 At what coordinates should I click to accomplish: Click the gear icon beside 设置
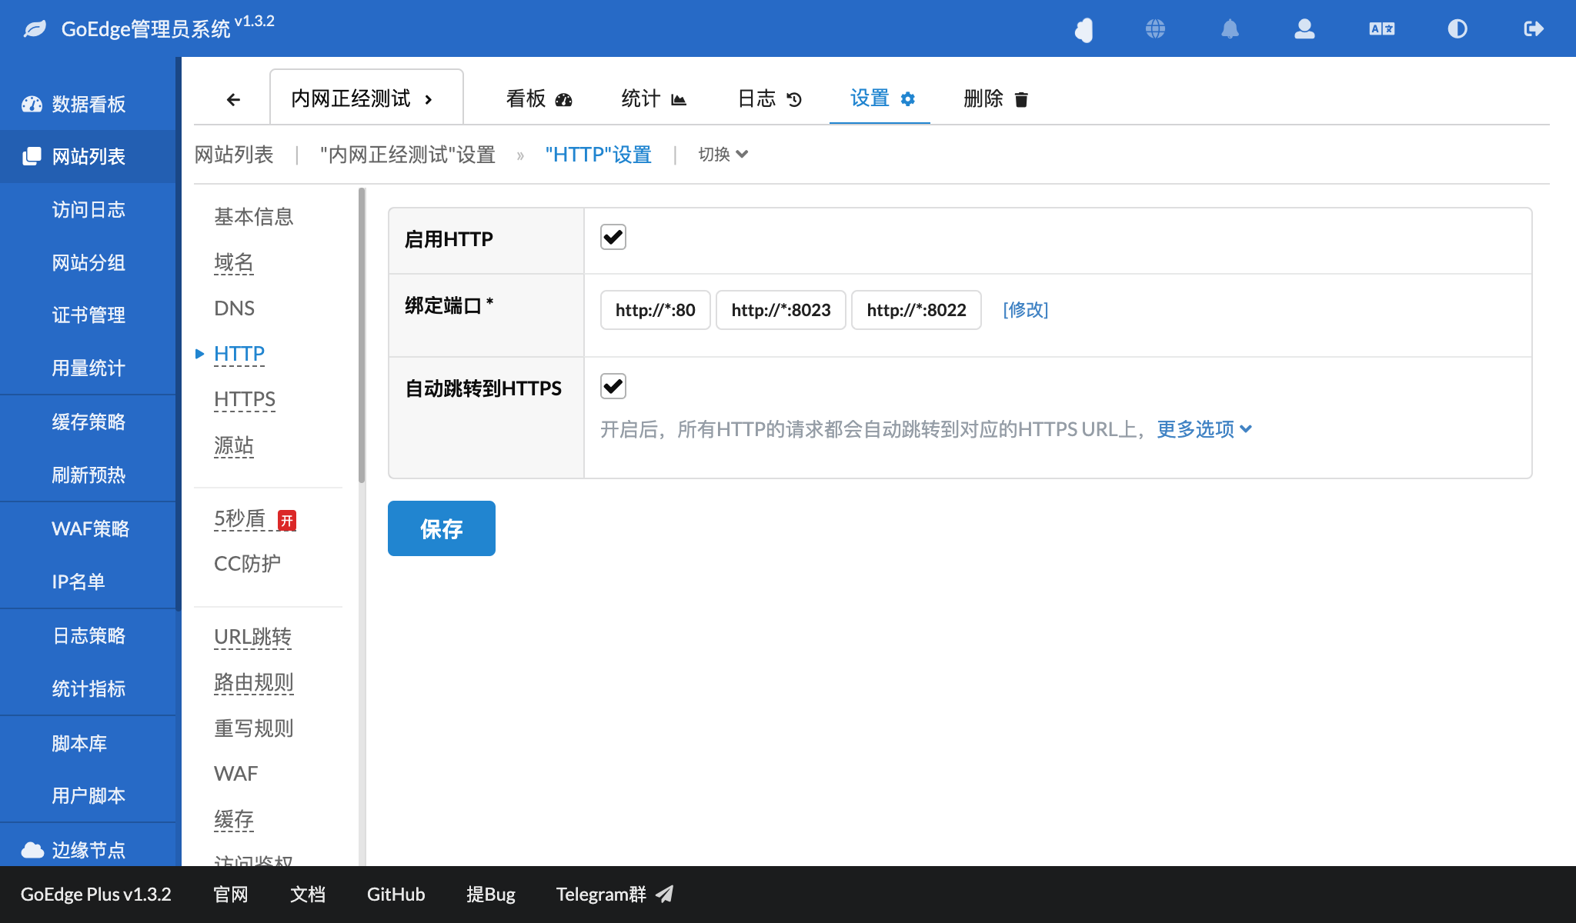point(908,99)
